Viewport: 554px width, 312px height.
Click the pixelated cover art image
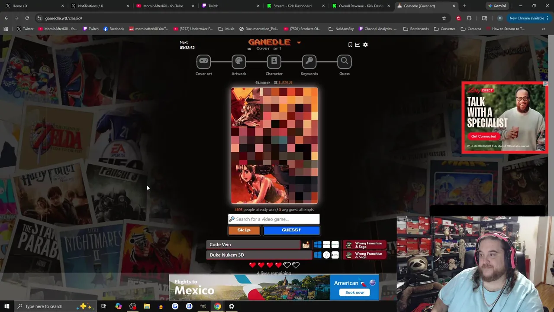pyautogui.click(x=274, y=146)
